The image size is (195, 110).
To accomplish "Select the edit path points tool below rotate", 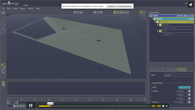I will pos(3,76).
